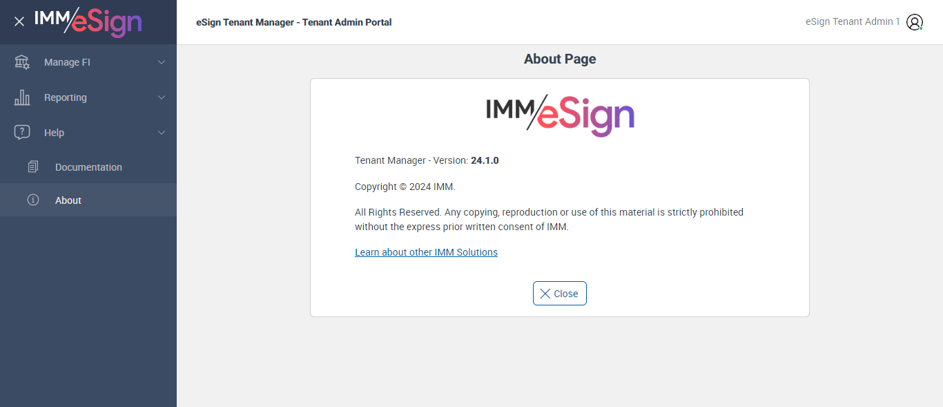Click the About info circle icon
The width and height of the screenshot is (943, 407).
pos(33,200)
